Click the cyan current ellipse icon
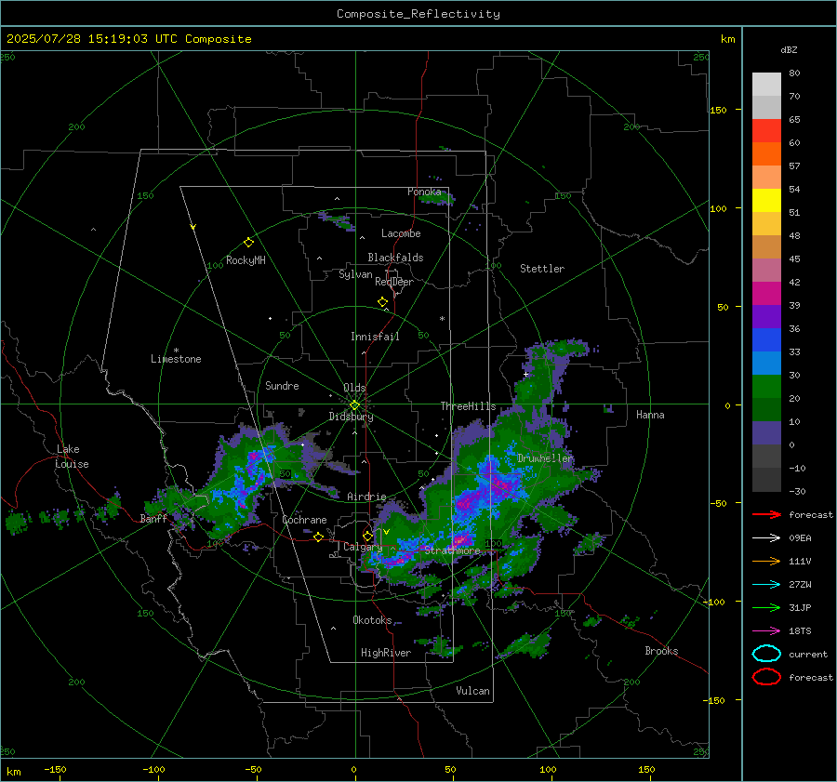 click(x=766, y=654)
